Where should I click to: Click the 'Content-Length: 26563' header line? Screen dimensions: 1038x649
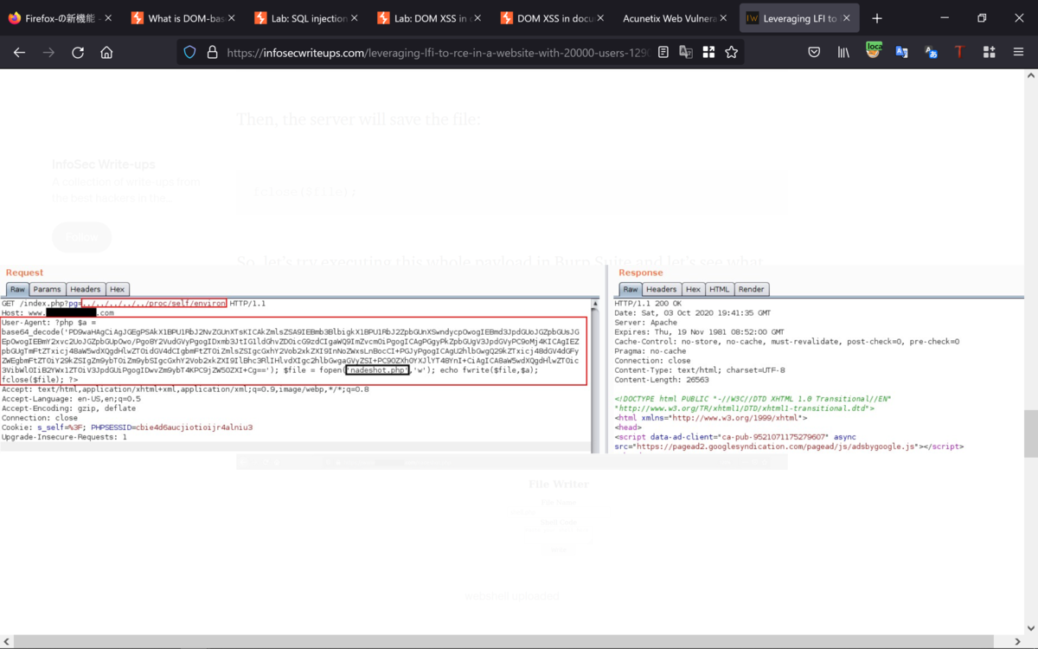[661, 379]
